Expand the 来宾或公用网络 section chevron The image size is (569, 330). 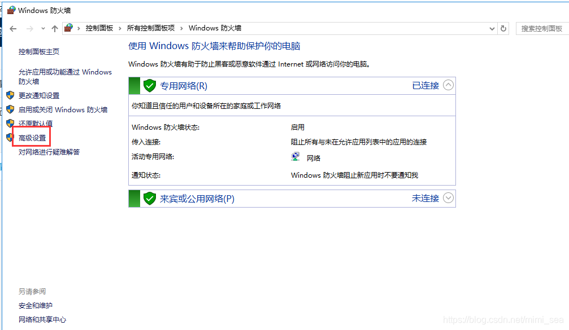pos(449,198)
